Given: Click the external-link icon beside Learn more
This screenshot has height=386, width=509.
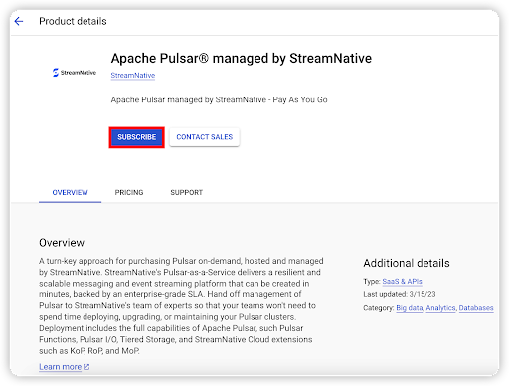Looking at the screenshot, I should [86, 367].
